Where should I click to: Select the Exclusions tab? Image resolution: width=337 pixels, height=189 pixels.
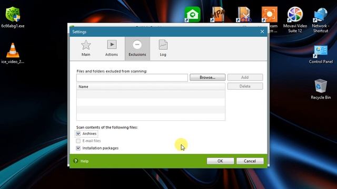137,48
